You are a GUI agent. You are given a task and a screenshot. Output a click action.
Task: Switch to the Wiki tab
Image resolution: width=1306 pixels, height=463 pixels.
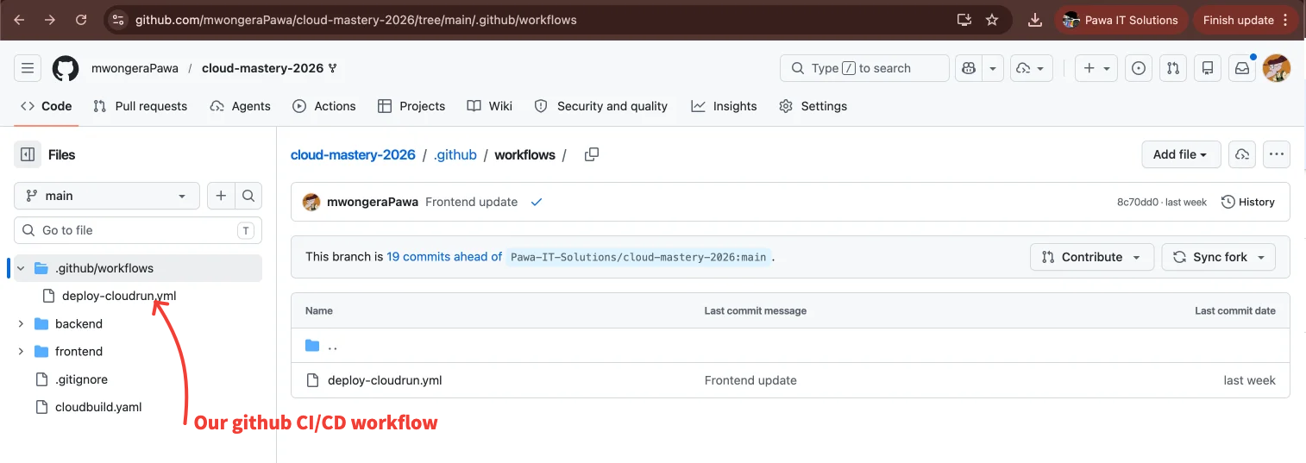(490, 106)
